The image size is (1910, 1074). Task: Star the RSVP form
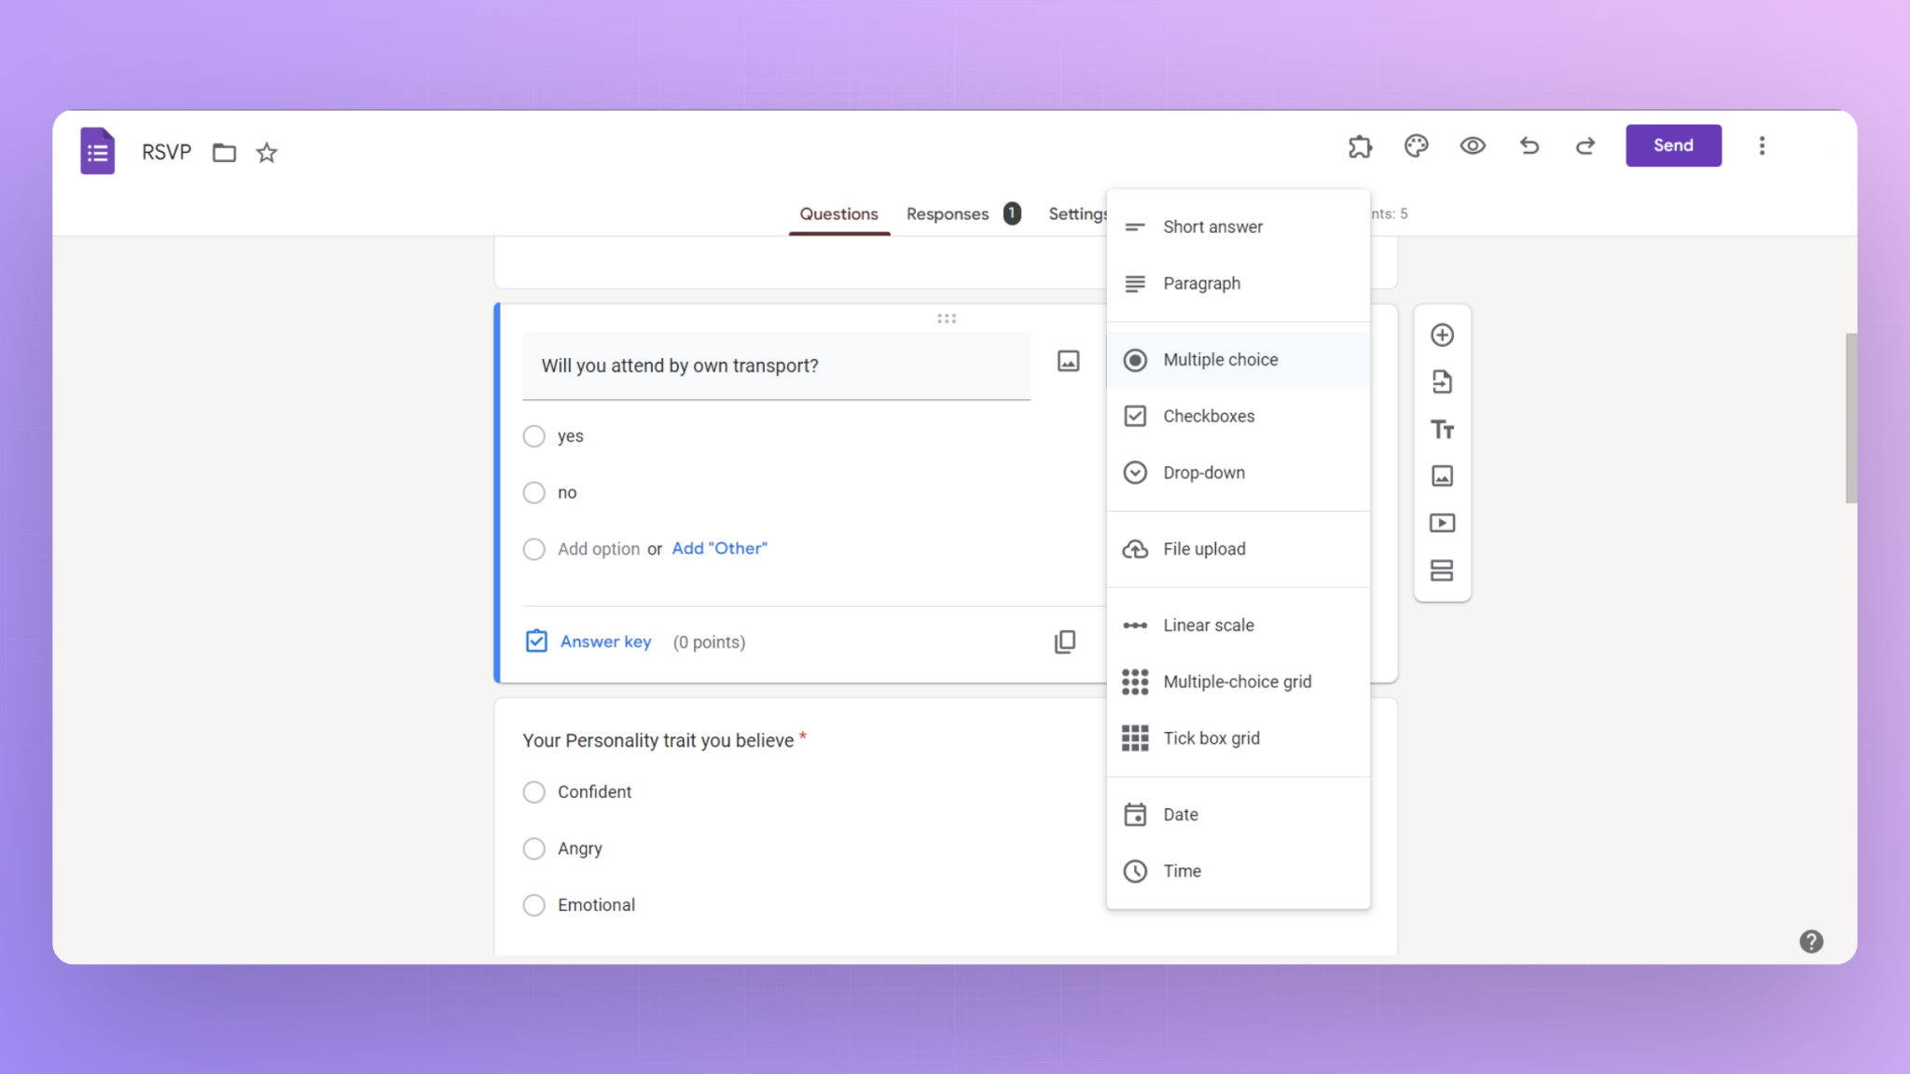(x=267, y=152)
